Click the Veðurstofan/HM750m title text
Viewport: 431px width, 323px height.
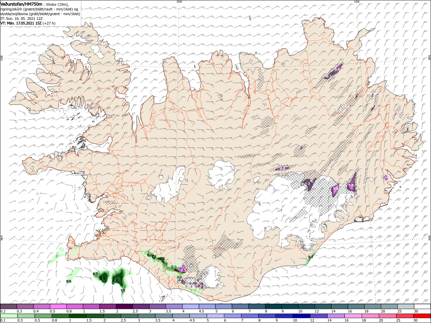[x=21, y=4]
